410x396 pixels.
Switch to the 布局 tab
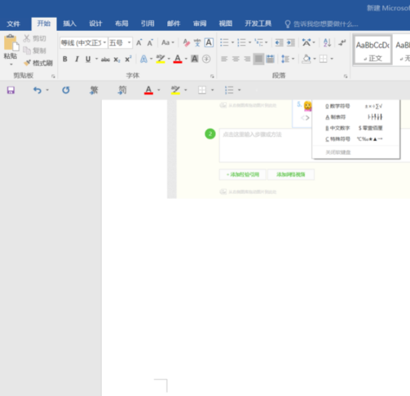(122, 24)
